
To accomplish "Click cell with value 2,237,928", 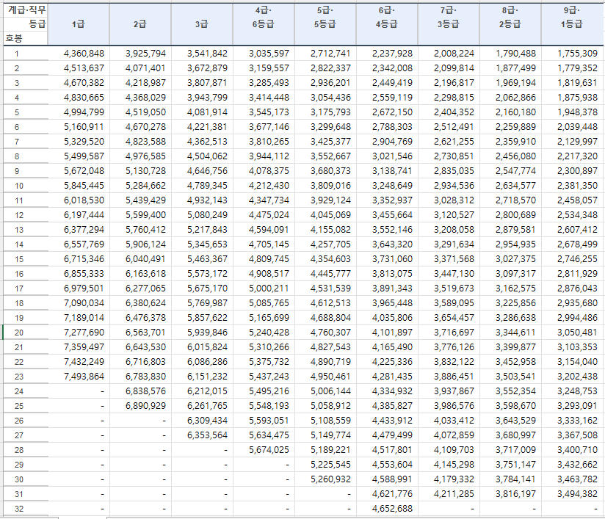I will [x=388, y=54].
